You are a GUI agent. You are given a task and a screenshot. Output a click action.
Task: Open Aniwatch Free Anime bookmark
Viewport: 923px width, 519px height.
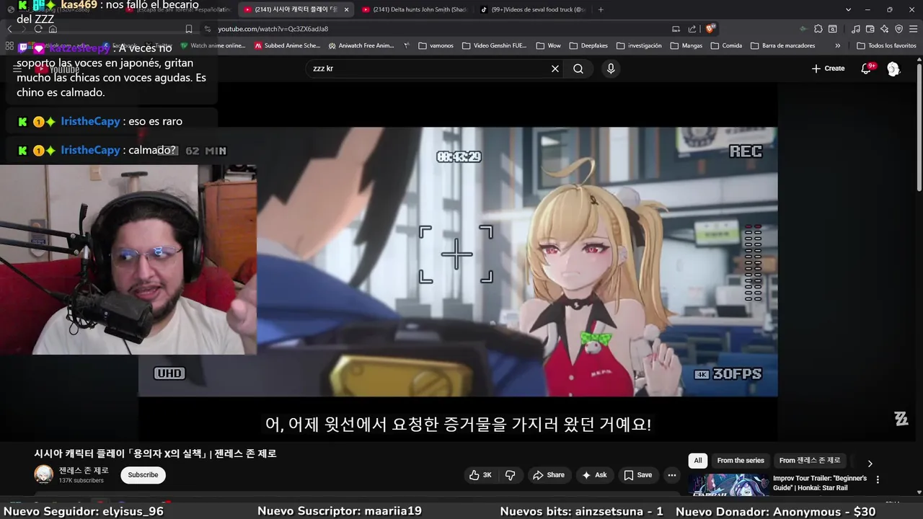361,45
